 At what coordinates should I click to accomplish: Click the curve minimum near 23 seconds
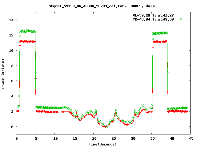pos(106,126)
